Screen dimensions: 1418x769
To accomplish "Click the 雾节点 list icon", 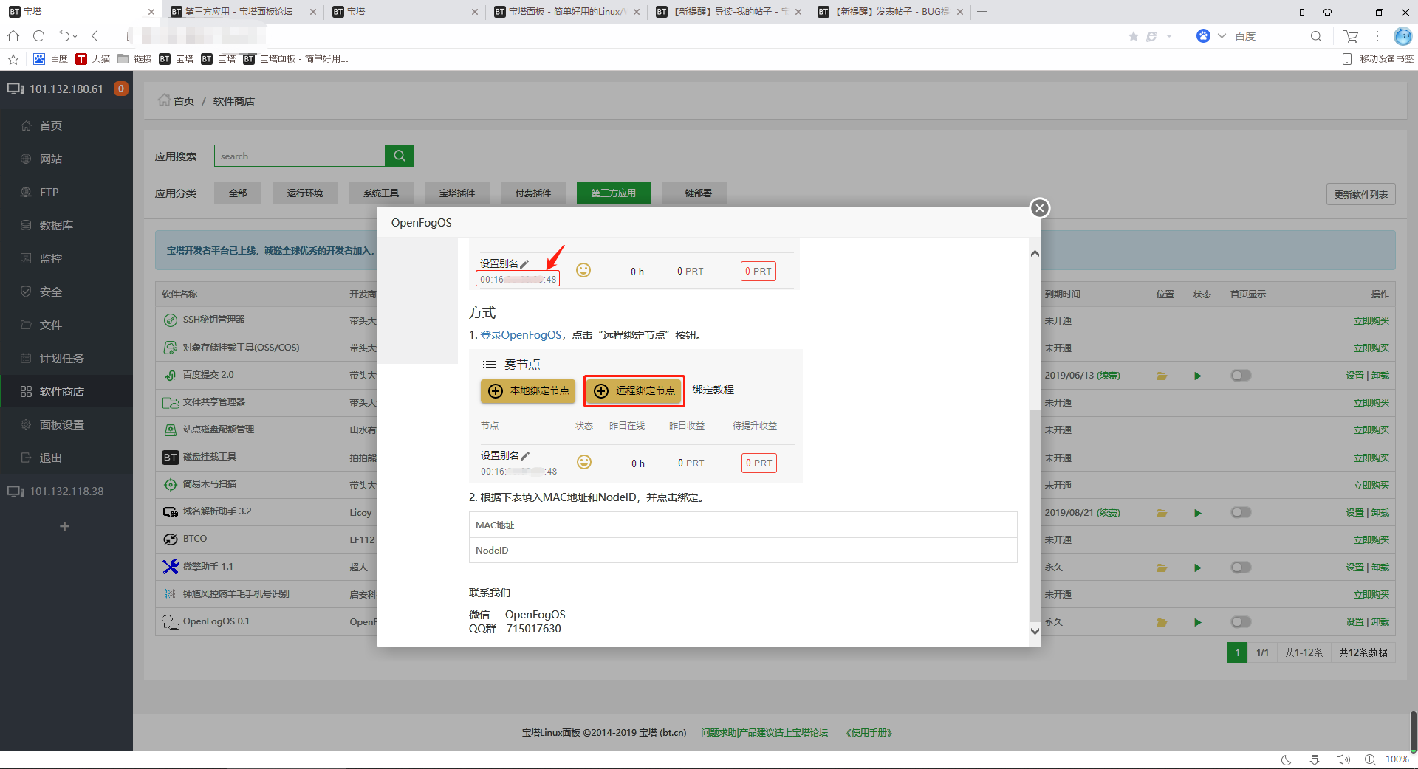I will tap(489, 365).
